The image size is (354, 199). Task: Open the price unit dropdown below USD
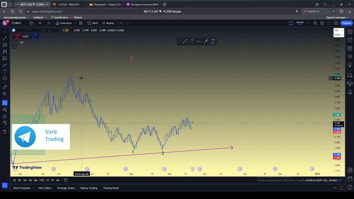click(339, 35)
